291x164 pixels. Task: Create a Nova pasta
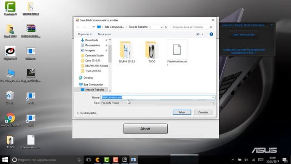pyautogui.click(x=104, y=34)
